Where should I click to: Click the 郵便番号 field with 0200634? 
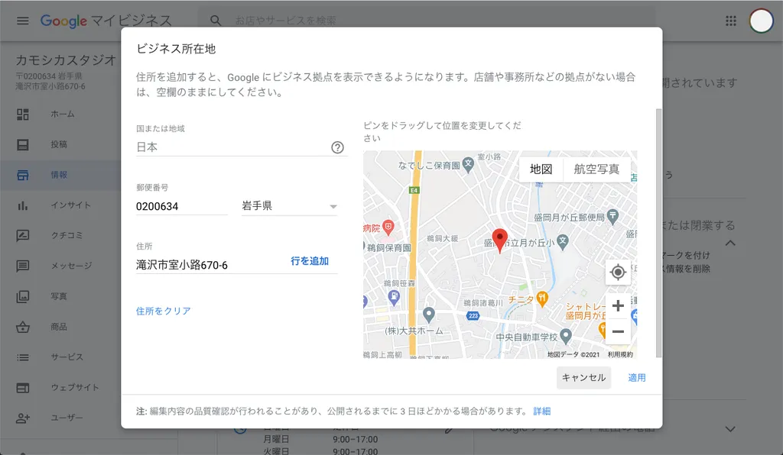tap(182, 206)
